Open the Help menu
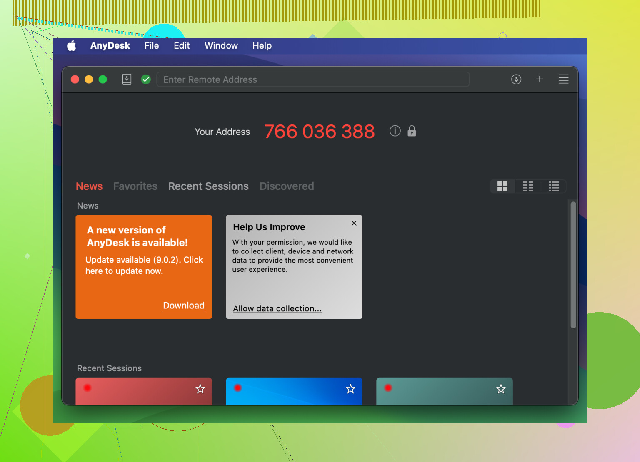The width and height of the screenshot is (640, 462). 262,46
